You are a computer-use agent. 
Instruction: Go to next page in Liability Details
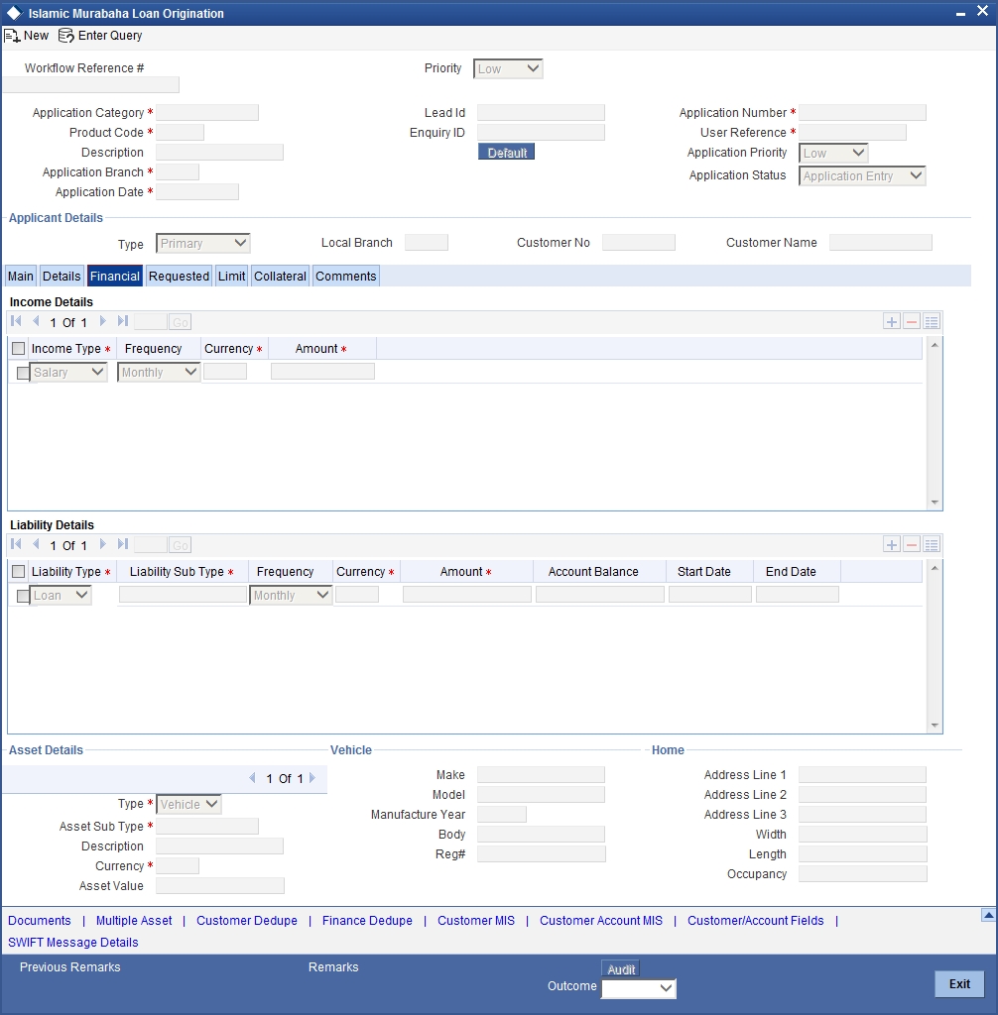pyautogui.click(x=102, y=544)
